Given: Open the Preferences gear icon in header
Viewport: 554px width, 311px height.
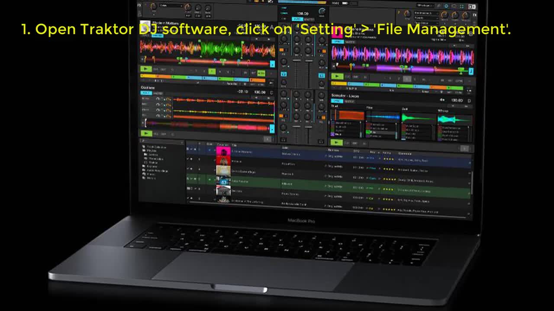Looking at the screenshot, I should point(446,6).
